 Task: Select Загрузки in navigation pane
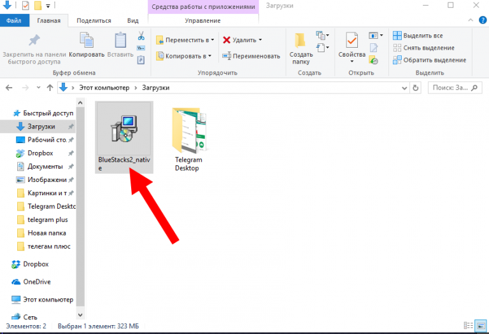38,127
